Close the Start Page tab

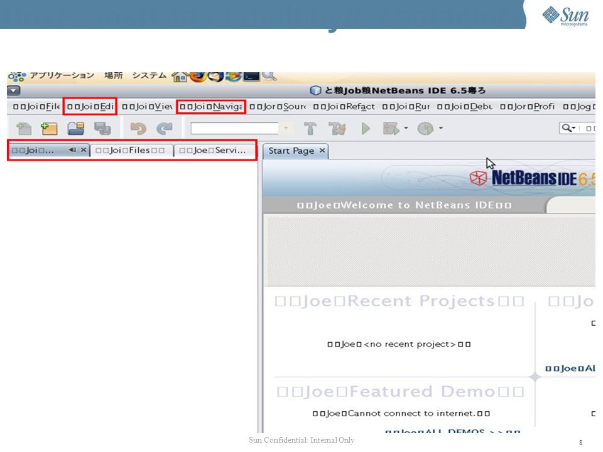(x=322, y=150)
